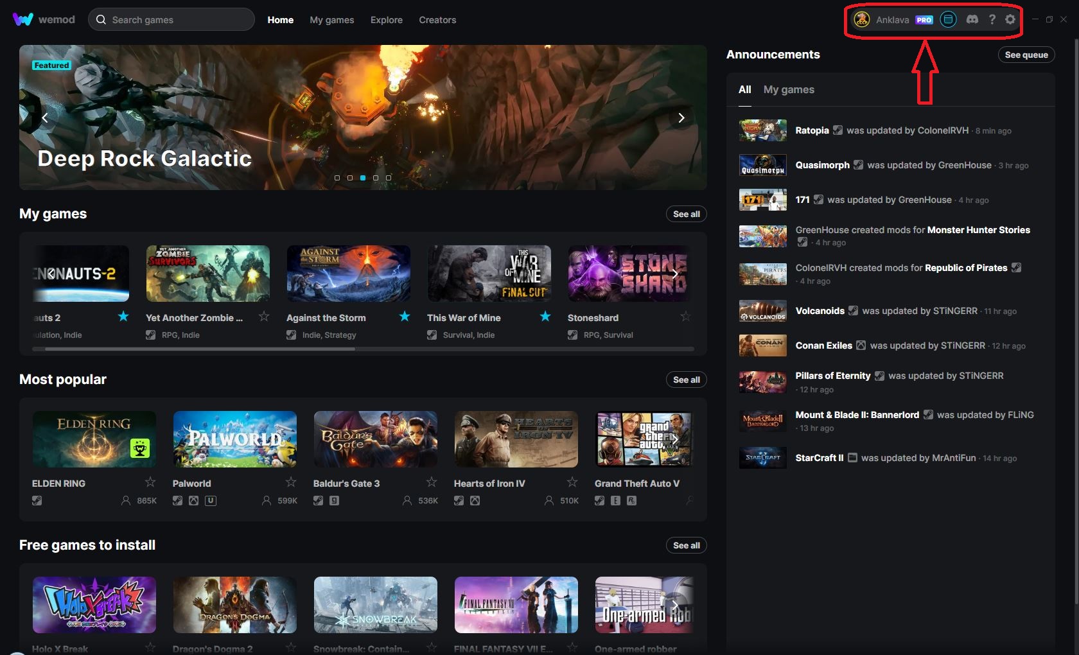Open the Deep Rock Galactic featured banner
Viewport: 1079px width, 655px height.
point(363,117)
